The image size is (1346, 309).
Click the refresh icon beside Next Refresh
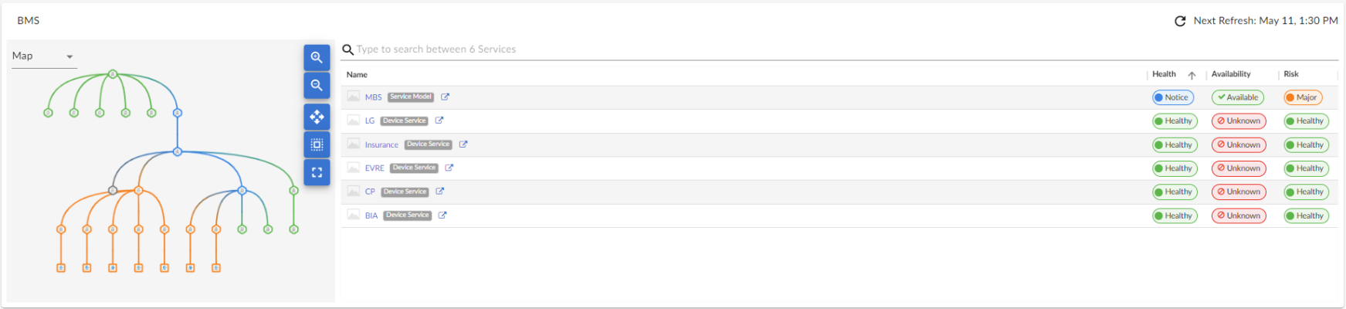(x=1180, y=21)
